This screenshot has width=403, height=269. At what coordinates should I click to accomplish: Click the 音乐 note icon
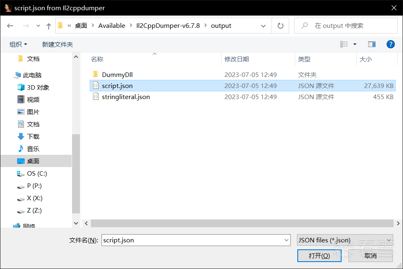point(21,149)
